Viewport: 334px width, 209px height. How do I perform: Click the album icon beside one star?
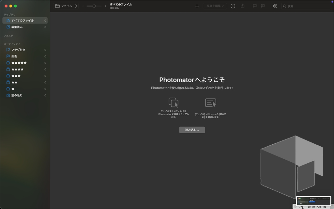(8, 89)
